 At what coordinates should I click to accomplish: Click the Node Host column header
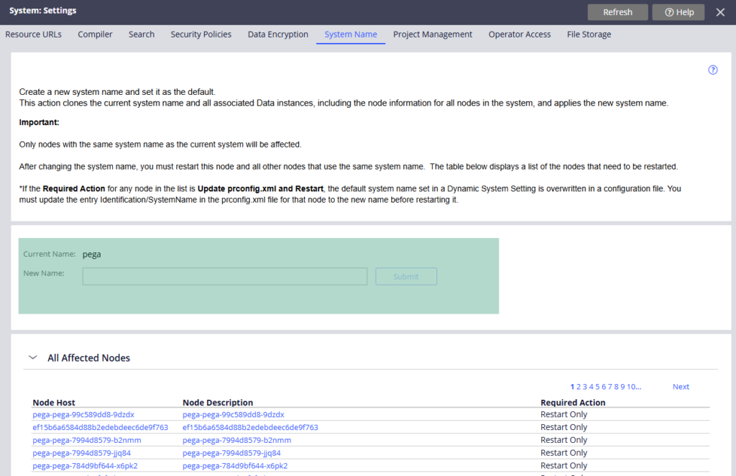(53, 403)
